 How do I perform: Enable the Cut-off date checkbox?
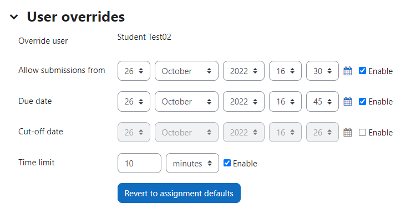tap(362, 133)
